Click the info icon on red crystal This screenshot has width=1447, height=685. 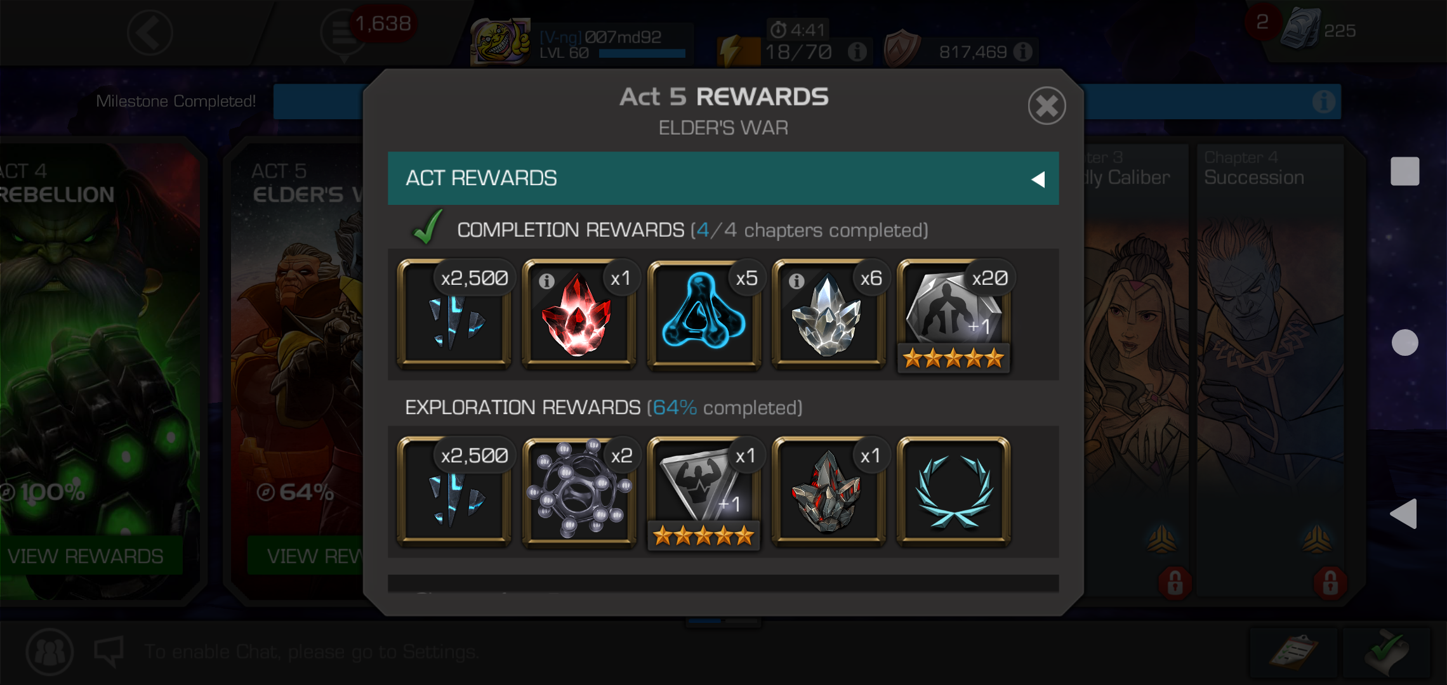pos(546,280)
